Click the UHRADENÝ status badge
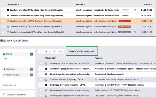Screen dimensions: 156x97 (126, 10)
